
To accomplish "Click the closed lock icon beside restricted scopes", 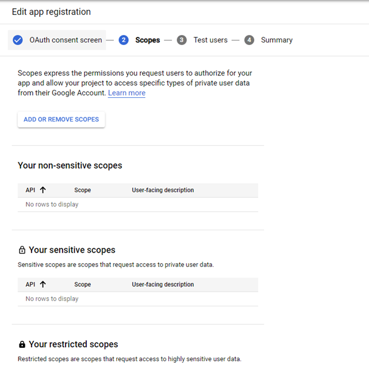I will [22, 344].
